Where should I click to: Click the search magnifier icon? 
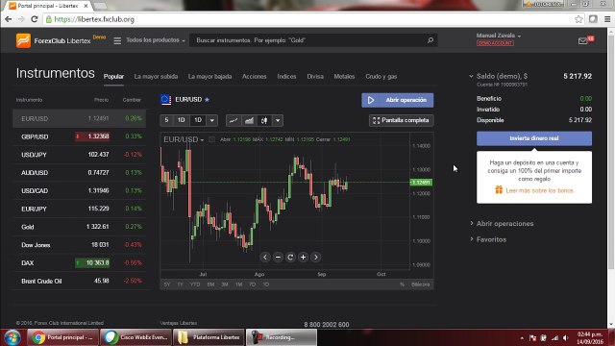(x=430, y=40)
